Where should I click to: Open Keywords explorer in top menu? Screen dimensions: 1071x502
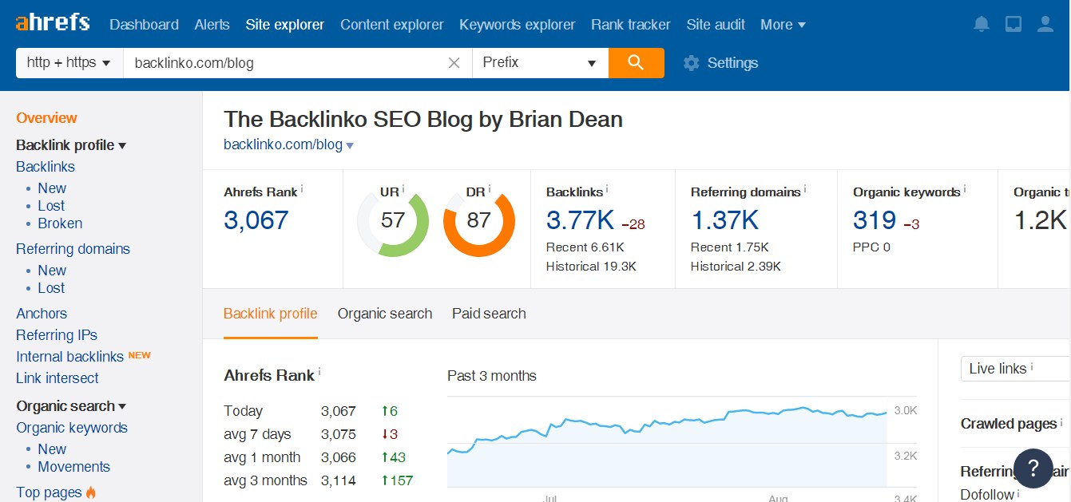coord(517,25)
